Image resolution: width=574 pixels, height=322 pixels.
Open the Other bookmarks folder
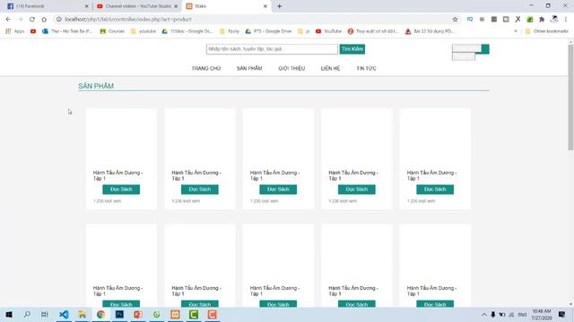(x=546, y=31)
